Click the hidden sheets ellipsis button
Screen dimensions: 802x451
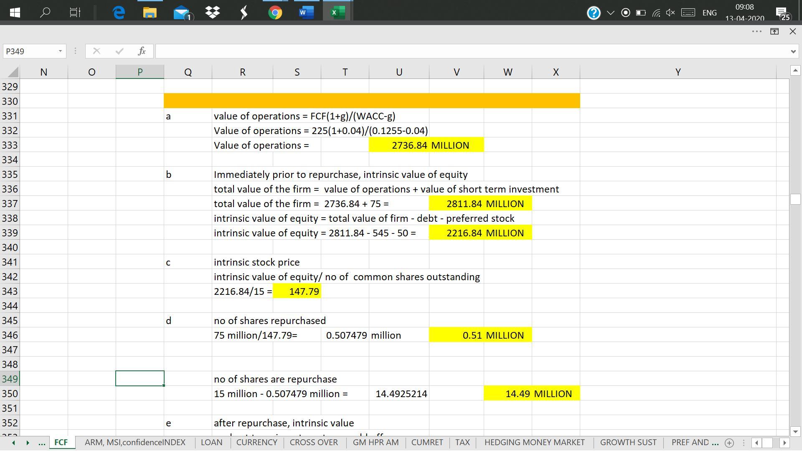pos(41,443)
